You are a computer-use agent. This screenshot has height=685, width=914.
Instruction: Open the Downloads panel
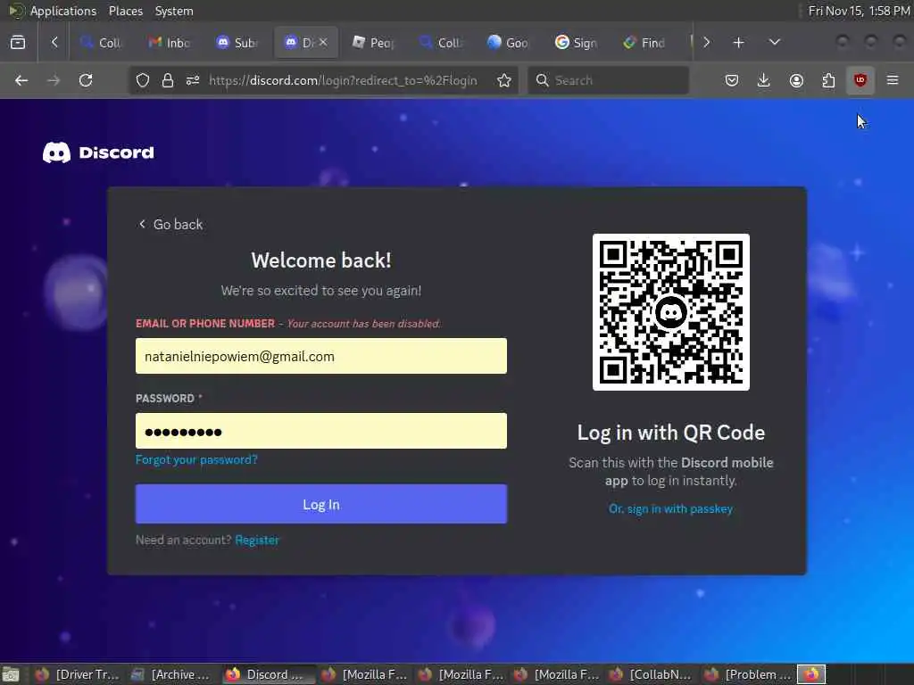(764, 80)
